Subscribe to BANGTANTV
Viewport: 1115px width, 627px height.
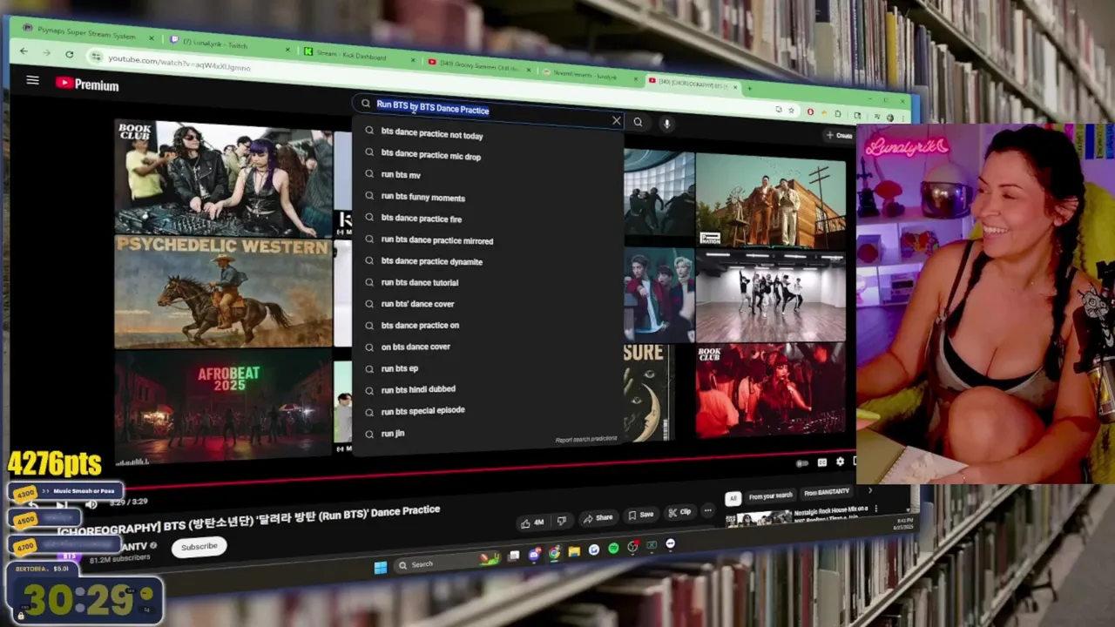199,546
